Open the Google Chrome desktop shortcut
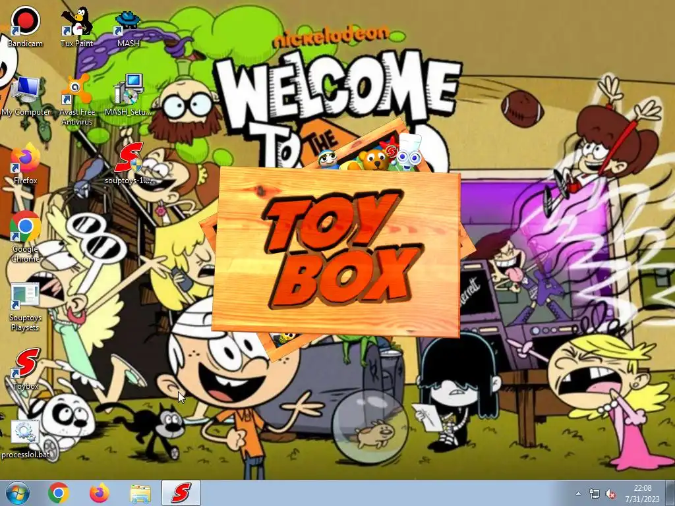This screenshot has height=506, width=675. (26, 237)
